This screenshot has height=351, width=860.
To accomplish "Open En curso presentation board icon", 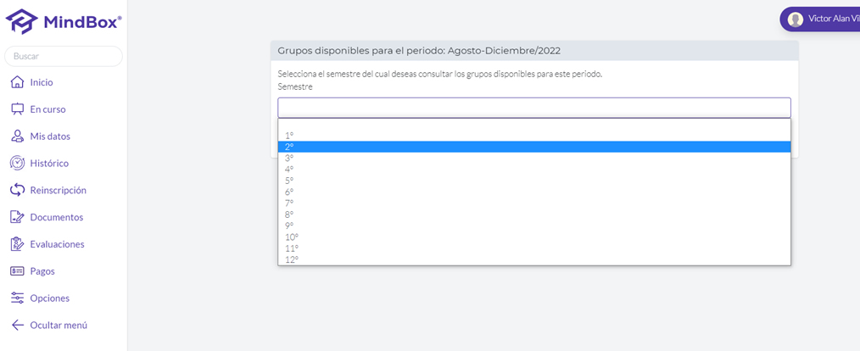I will click(18, 109).
